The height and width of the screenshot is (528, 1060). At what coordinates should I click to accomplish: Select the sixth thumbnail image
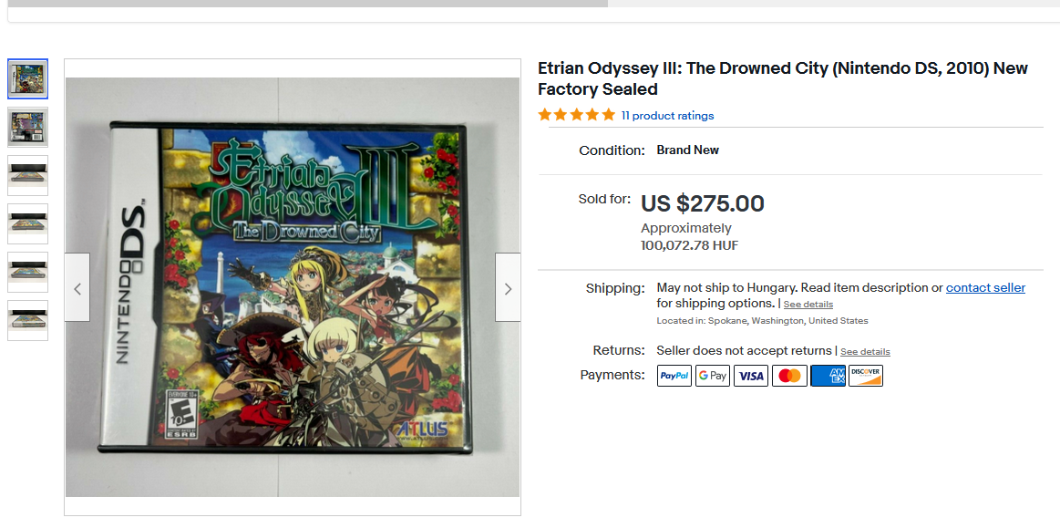coord(28,320)
